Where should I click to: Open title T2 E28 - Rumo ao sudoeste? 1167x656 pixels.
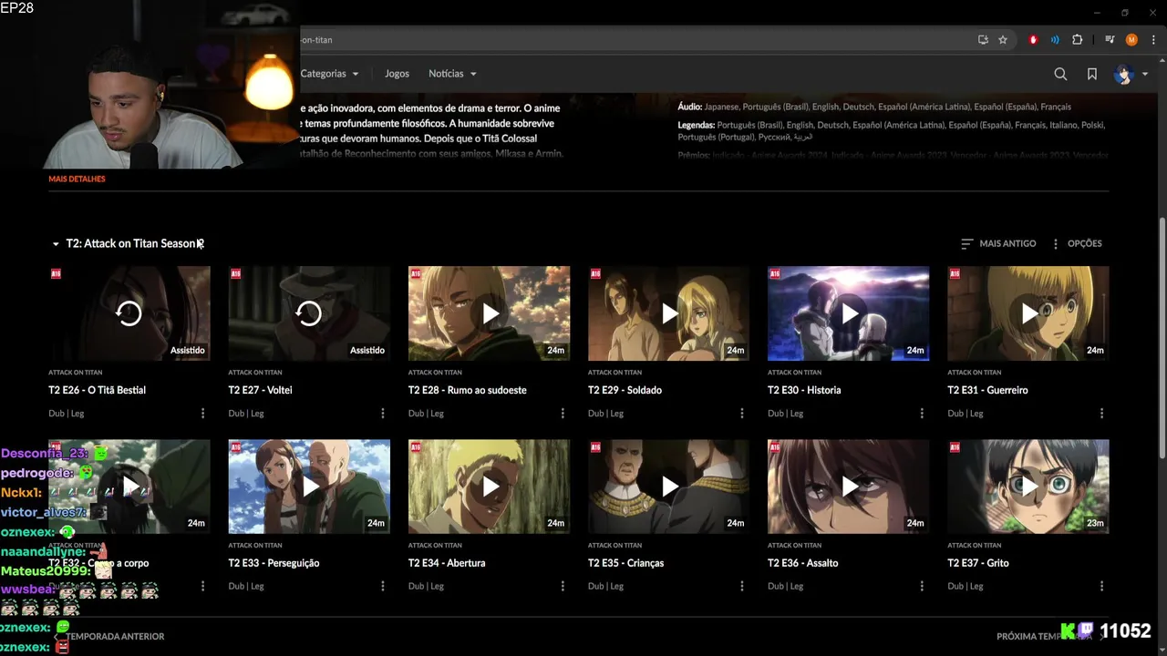pos(467,390)
